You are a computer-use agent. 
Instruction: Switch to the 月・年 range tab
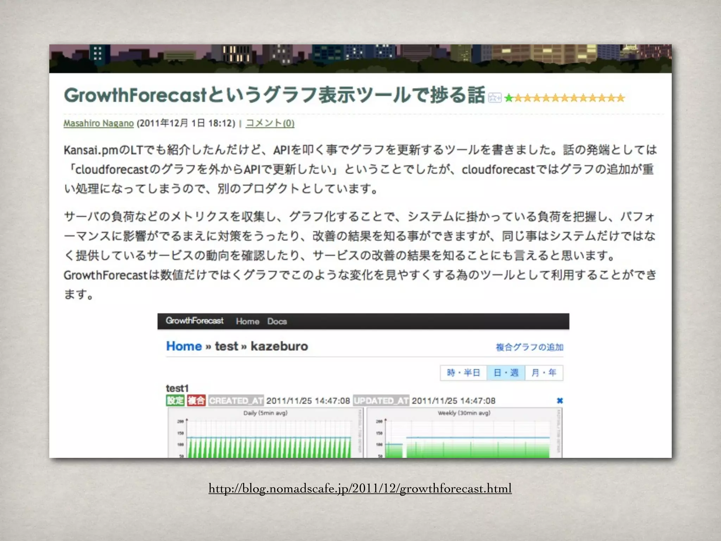tap(544, 373)
